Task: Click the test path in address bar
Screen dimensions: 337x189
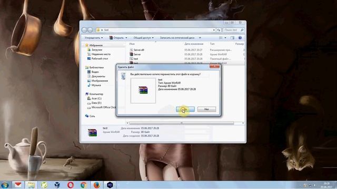Action: coord(106,30)
